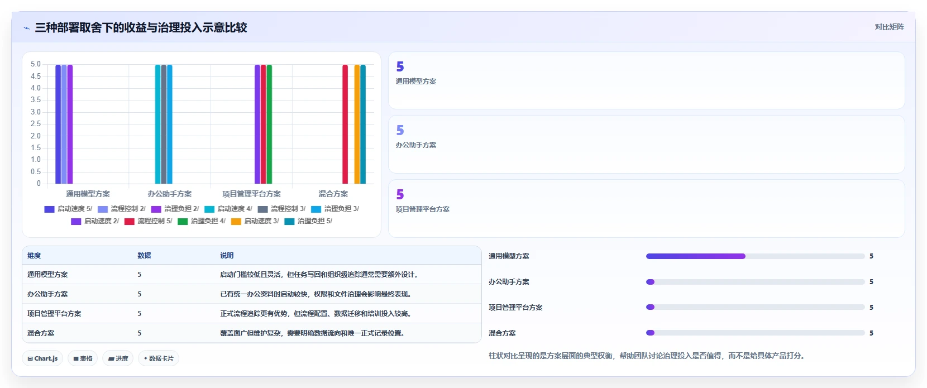Click the panel title 三种部署取舍下的收益与治理投入示意比较
This screenshot has height=388, width=927.
(x=141, y=27)
